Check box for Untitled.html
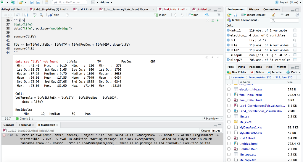Screen dimensions: 303x162 click(229, 143)
